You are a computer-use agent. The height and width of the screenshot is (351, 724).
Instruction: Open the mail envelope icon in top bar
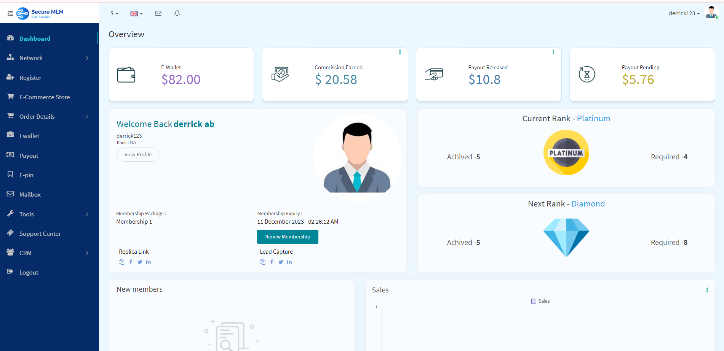[x=158, y=13]
